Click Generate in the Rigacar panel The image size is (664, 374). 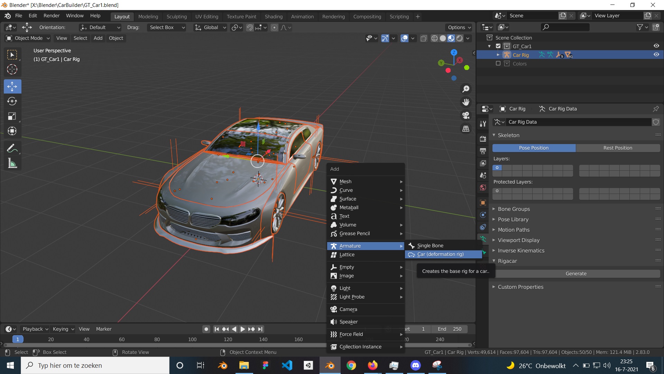click(x=575, y=273)
